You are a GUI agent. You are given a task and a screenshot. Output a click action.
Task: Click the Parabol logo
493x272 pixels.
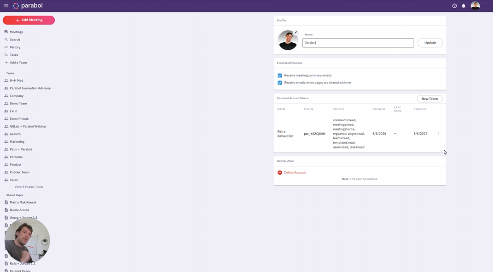pyautogui.click(x=28, y=6)
